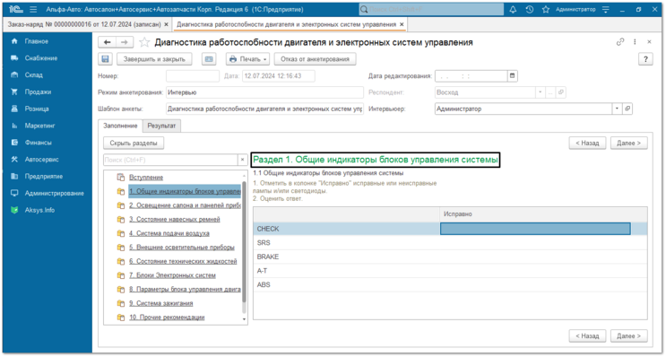This screenshot has height=357, width=666.
Task: Select the ABS table row
Action: [450, 284]
